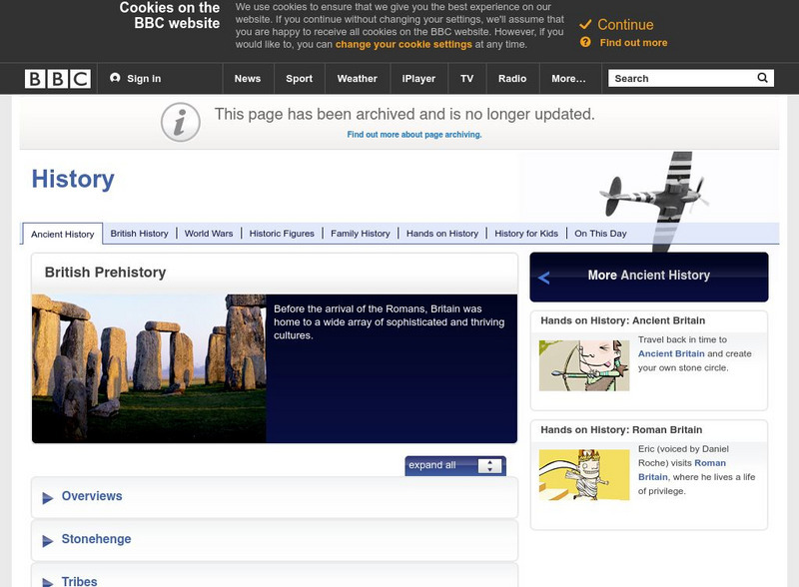
Task: Open TV in the BBC navigation
Action: tap(466, 79)
